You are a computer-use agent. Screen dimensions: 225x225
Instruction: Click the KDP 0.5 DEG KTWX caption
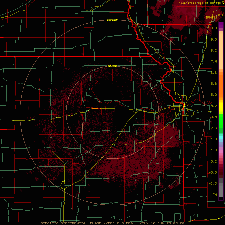[112, 223]
